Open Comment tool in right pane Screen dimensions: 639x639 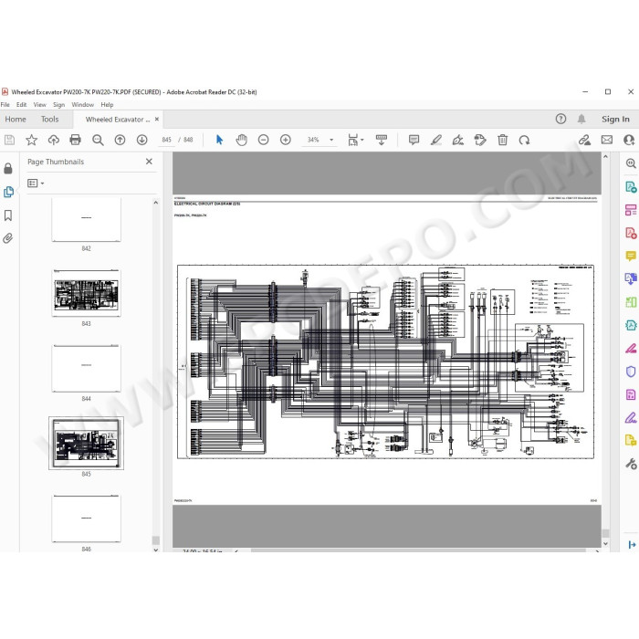point(631,256)
